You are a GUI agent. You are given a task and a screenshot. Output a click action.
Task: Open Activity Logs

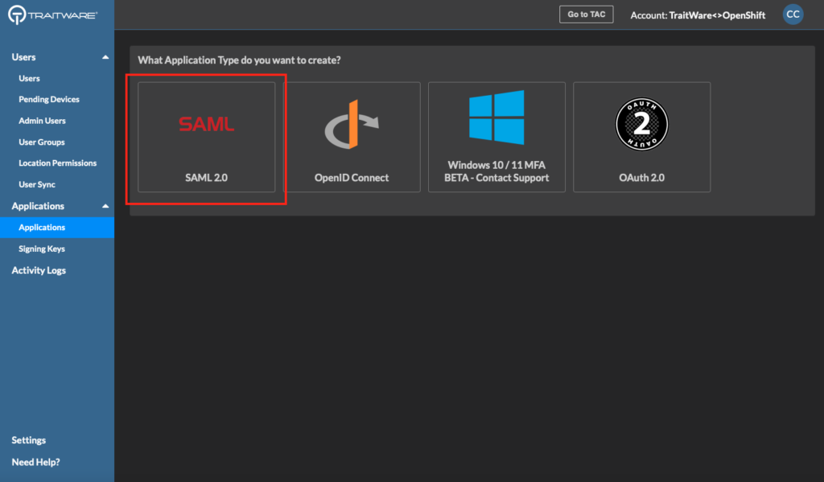point(39,270)
